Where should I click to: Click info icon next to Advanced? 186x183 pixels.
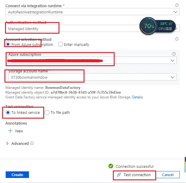pos(32,143)
